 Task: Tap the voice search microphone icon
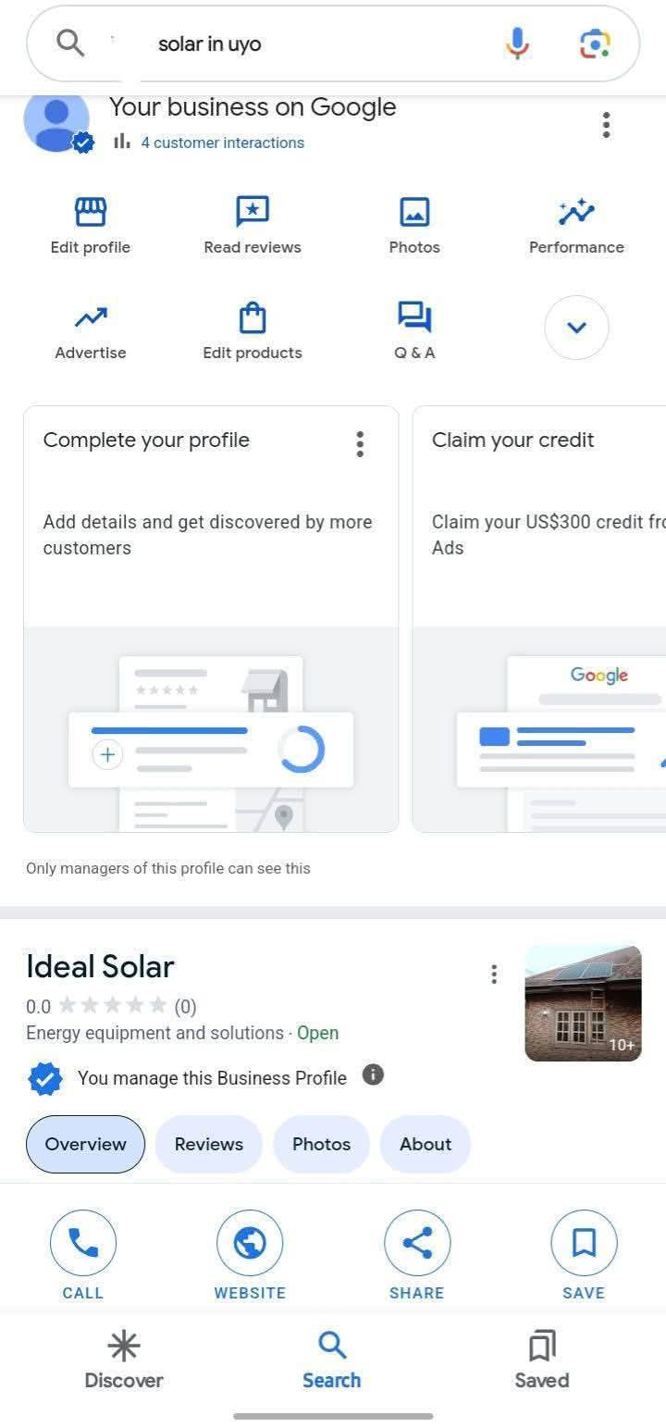coord(518,43)
